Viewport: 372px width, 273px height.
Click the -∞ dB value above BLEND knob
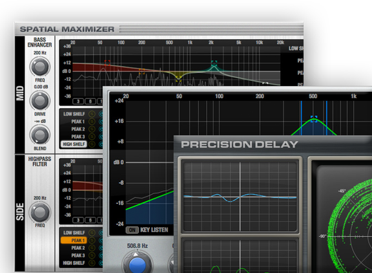click(40, 121)
